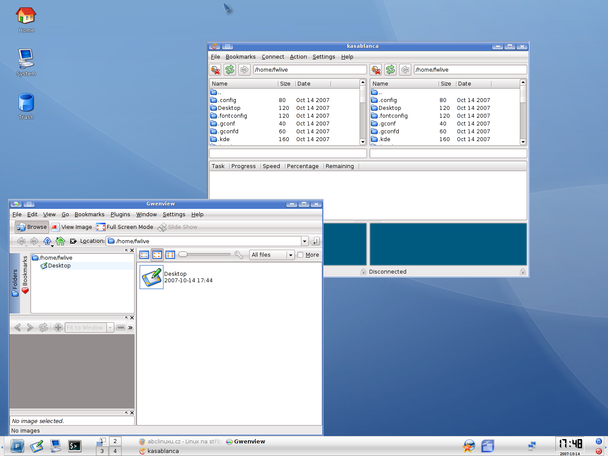
Task: Launch the terminal from the panel
Action: pyautogui.click(x=75, y=446)
